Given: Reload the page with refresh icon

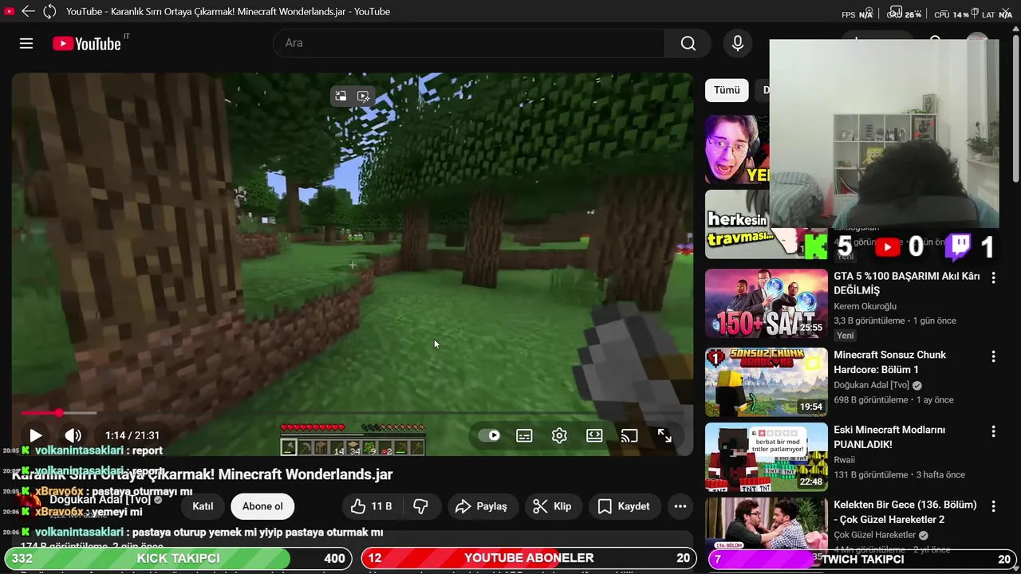Looking at the screenshot, I should 49,11.
